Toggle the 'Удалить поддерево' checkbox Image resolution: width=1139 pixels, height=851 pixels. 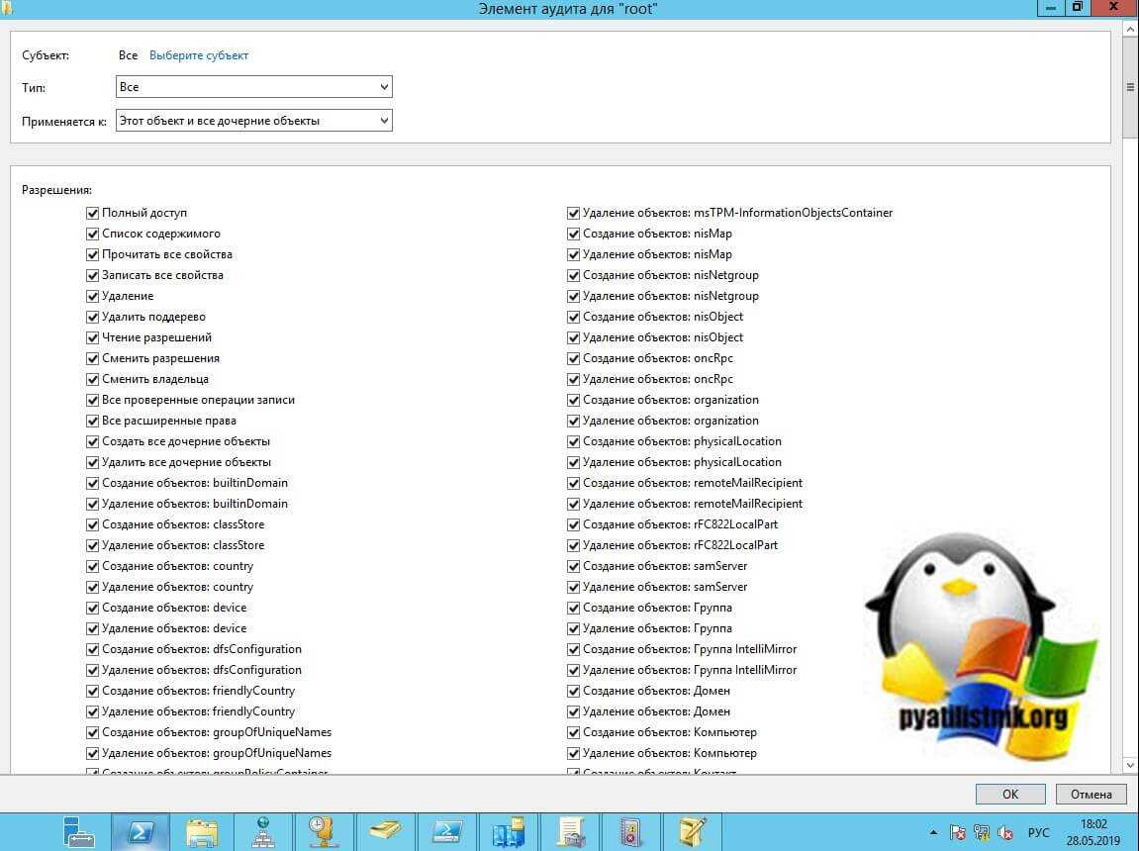point(93,317)
